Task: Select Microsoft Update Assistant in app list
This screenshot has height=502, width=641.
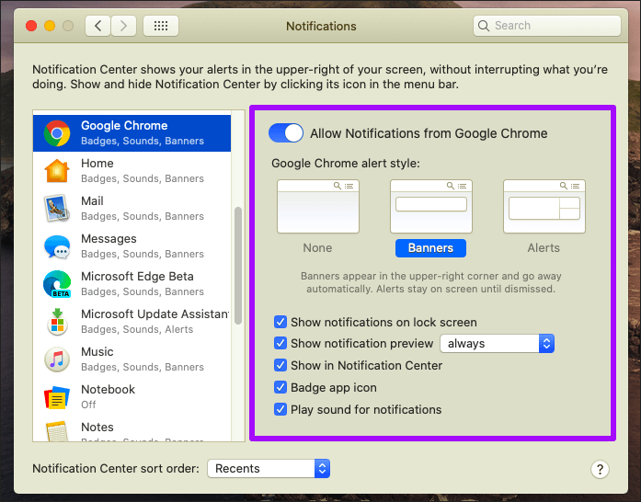Action: 132,322
